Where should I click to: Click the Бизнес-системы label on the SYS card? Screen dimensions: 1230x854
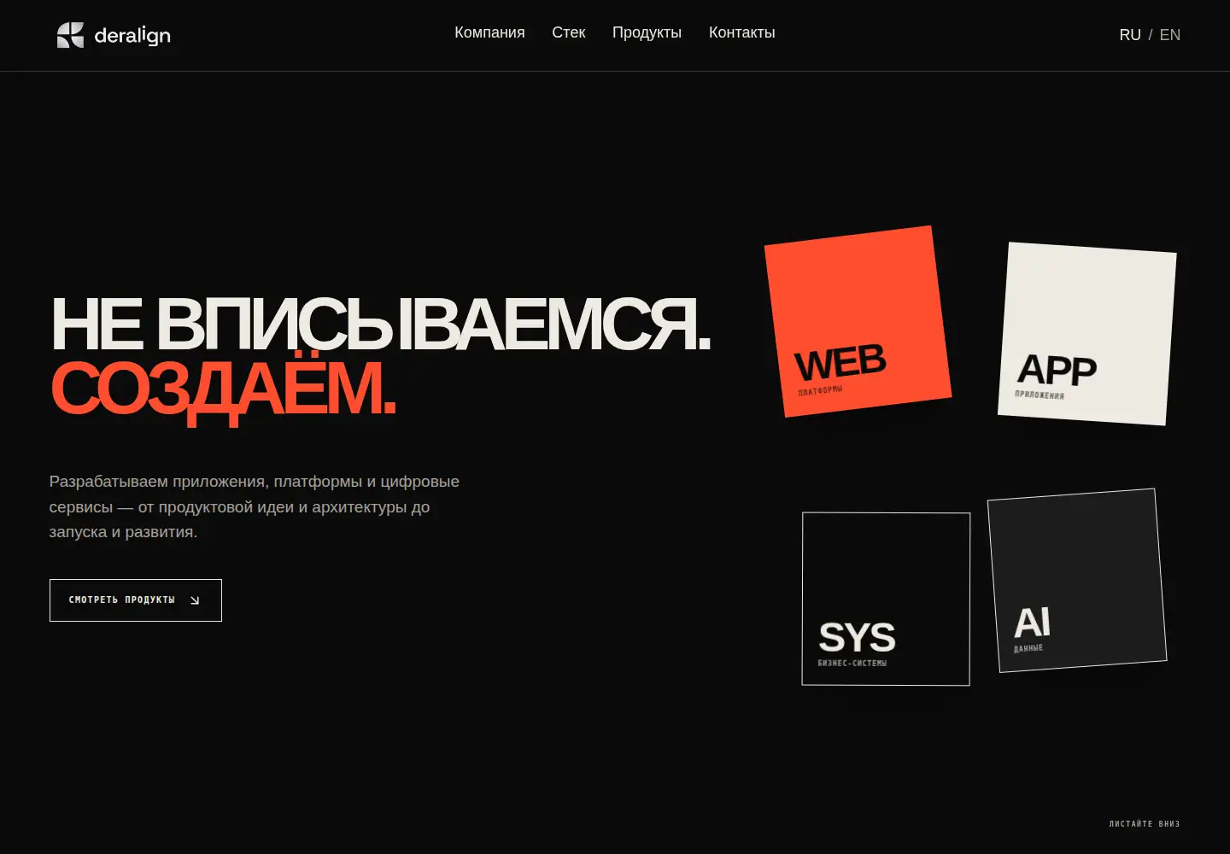852,663
